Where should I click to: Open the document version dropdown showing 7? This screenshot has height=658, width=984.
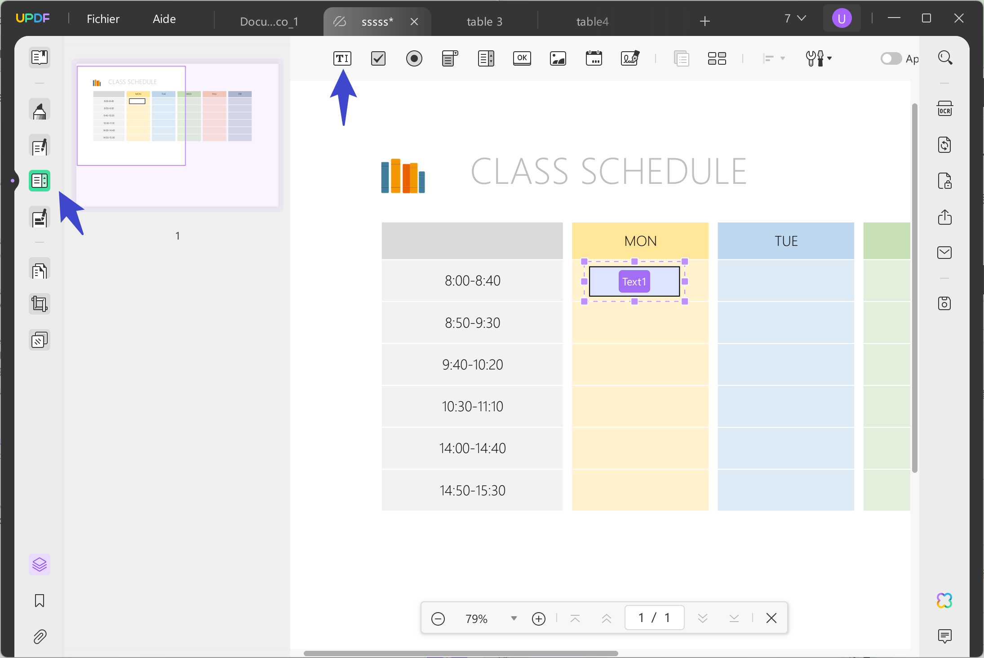click(x=794, y=18)
